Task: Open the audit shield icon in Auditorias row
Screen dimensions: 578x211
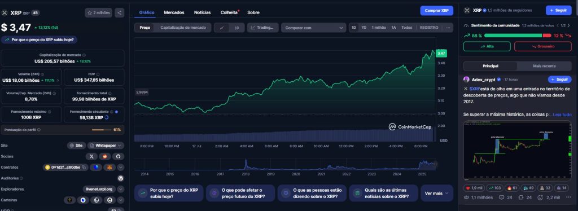Action: point(121,178)
